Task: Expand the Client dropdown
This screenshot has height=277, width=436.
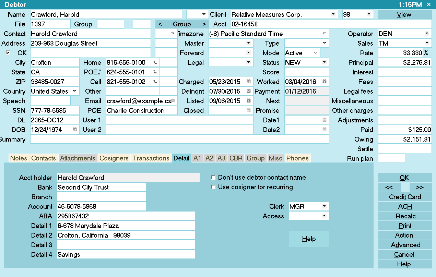Action: (x=333, y=14)
